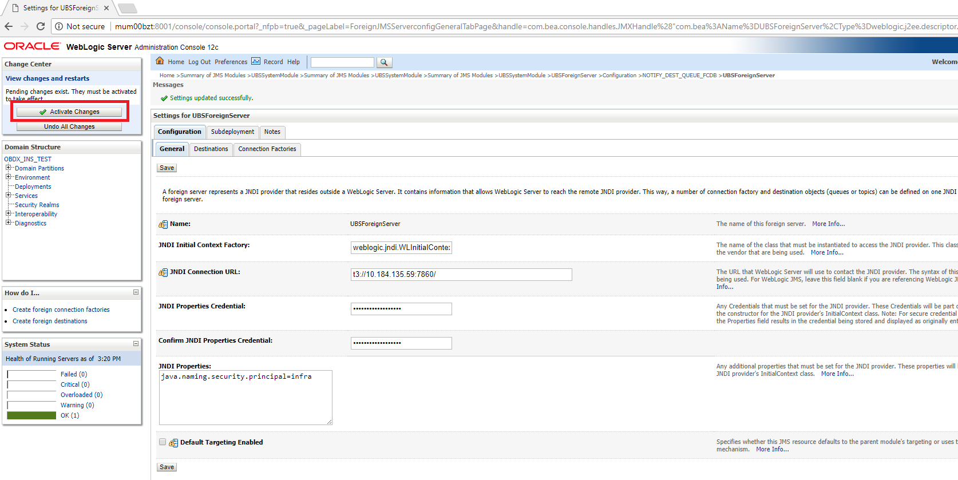
Task: Click Activate Changes button
Action: pos(69,112)
